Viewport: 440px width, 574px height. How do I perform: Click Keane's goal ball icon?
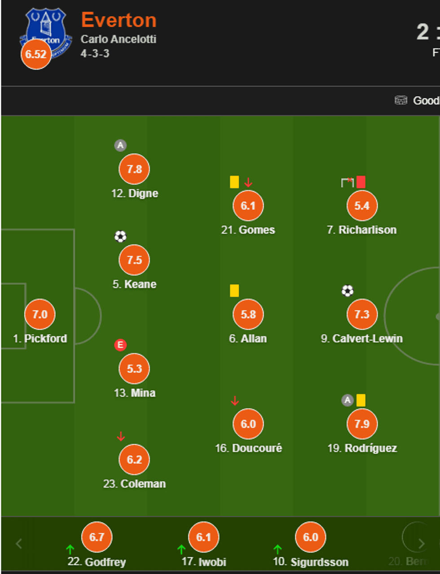pos(120,236)
